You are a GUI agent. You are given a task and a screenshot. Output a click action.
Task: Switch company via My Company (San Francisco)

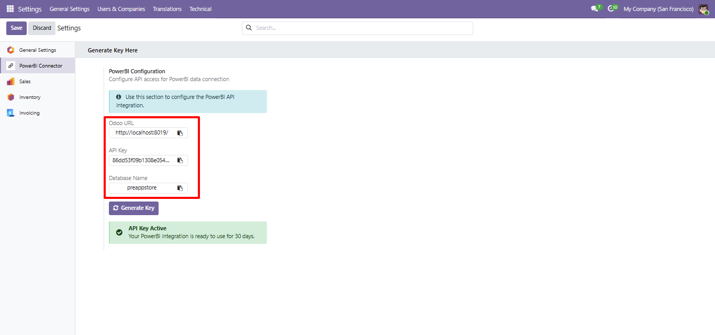(658, 9)
